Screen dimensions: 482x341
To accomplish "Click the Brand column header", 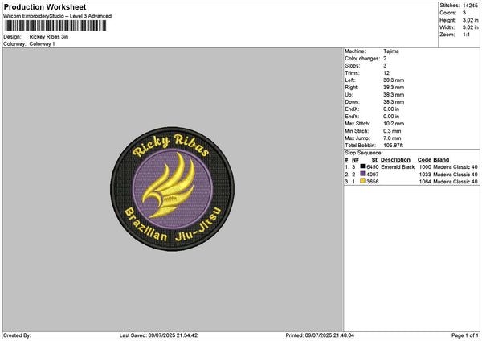I will 441,160.
